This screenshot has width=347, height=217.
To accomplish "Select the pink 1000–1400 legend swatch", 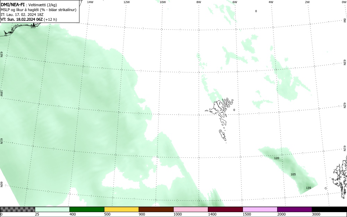I will coord(191,209).
